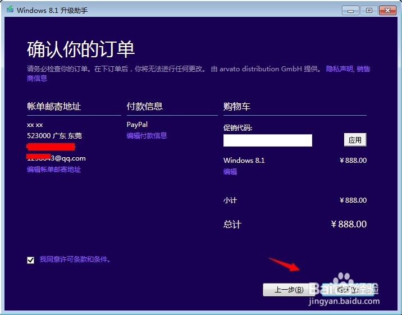The width and height of the screenshot is (402, 315).
Task: Maximize the upgrade assistant window
Action: click(369, 11)
